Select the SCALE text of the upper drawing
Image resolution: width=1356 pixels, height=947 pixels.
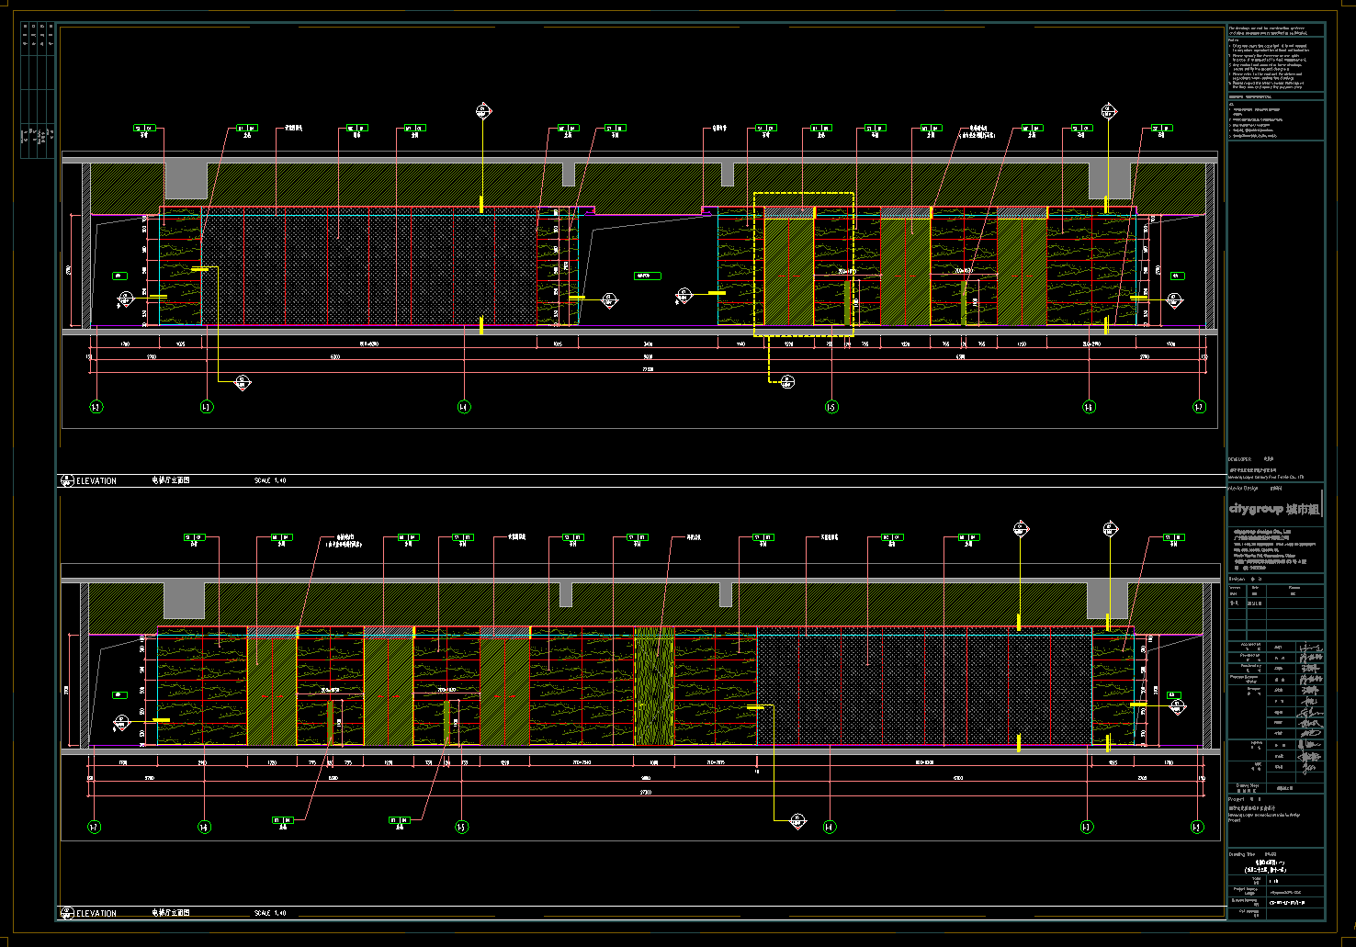[270, 480]
